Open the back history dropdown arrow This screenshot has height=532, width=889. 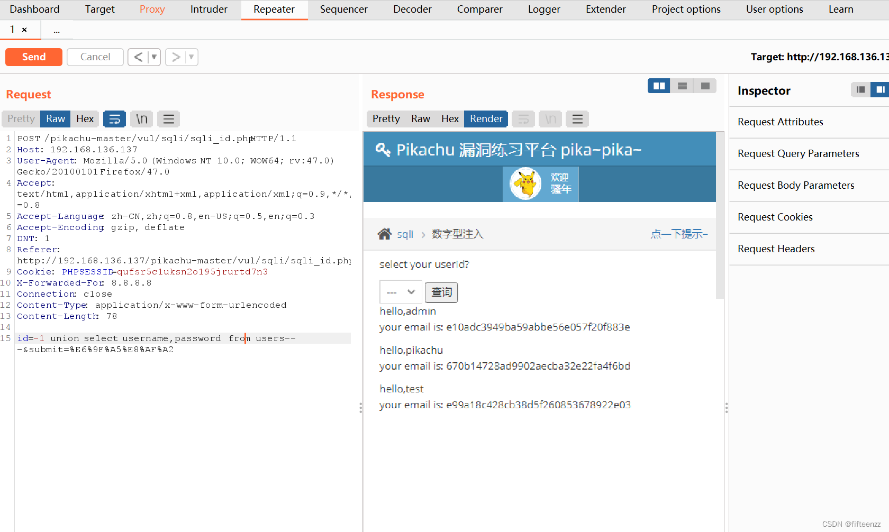[154, 57]
